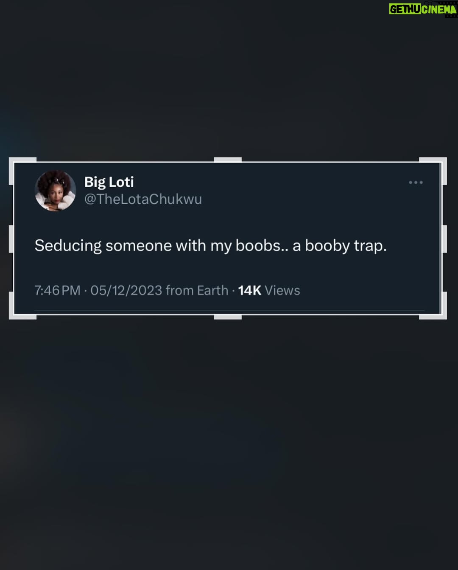
Task: Select the right-middle crop edge handle
Action: (444, 239)
